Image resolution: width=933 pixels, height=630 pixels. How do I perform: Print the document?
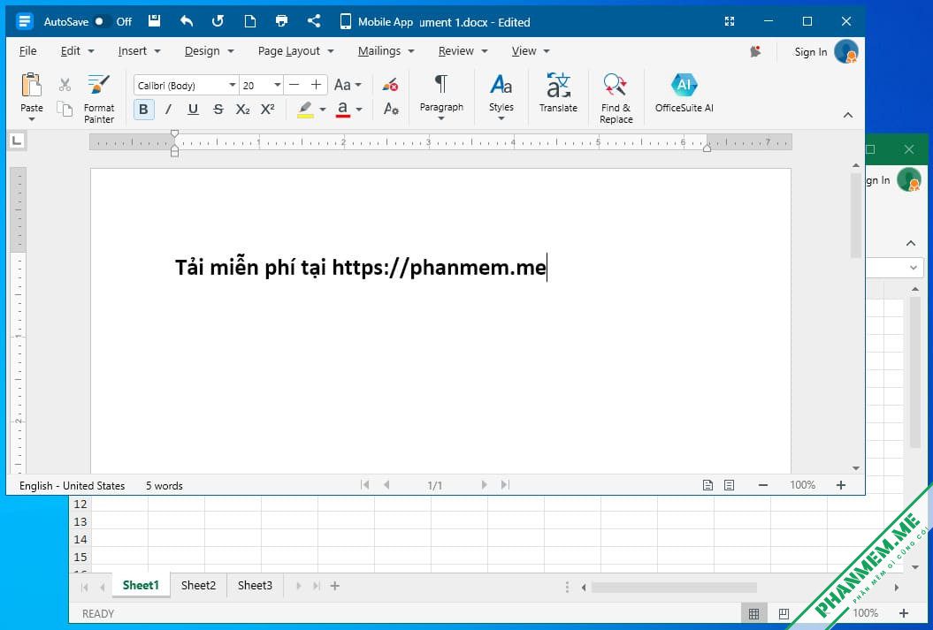(x=281, y=21)
